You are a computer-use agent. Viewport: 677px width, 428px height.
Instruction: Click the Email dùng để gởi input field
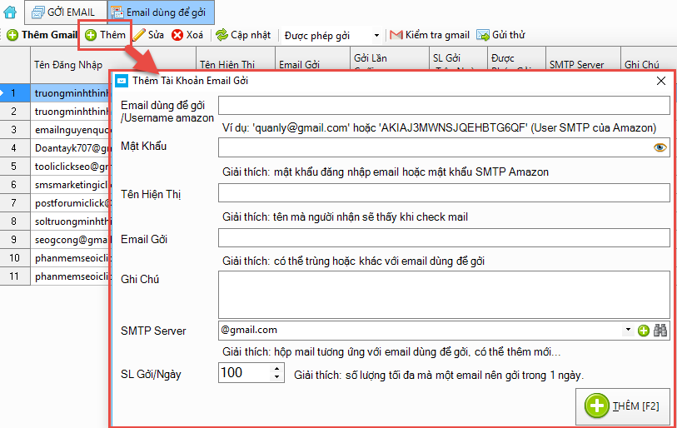(444, 106)
